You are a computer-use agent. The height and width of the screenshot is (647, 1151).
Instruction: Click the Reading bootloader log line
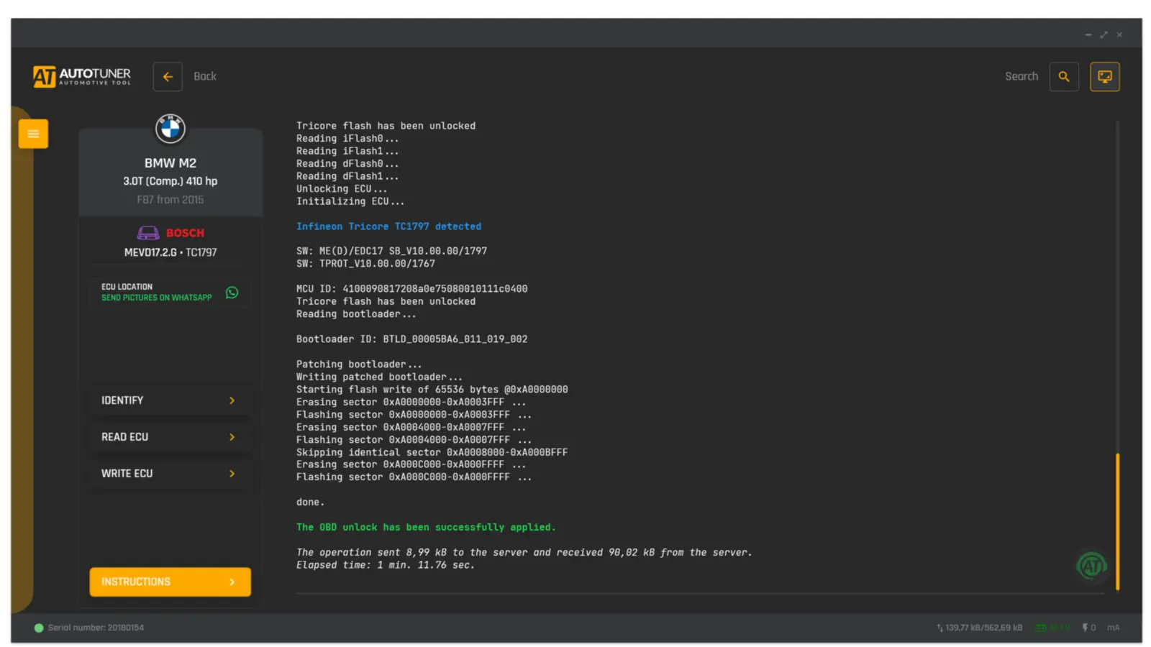[356, 314]
